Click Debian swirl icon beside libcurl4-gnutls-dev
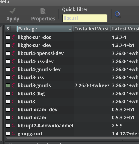This screenshot has width=139, height=144. 14,69
